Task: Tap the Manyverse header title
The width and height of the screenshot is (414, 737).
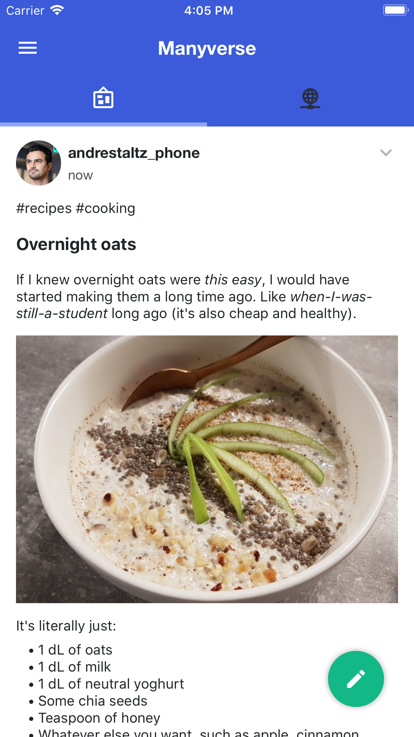Action: (207, 48)
